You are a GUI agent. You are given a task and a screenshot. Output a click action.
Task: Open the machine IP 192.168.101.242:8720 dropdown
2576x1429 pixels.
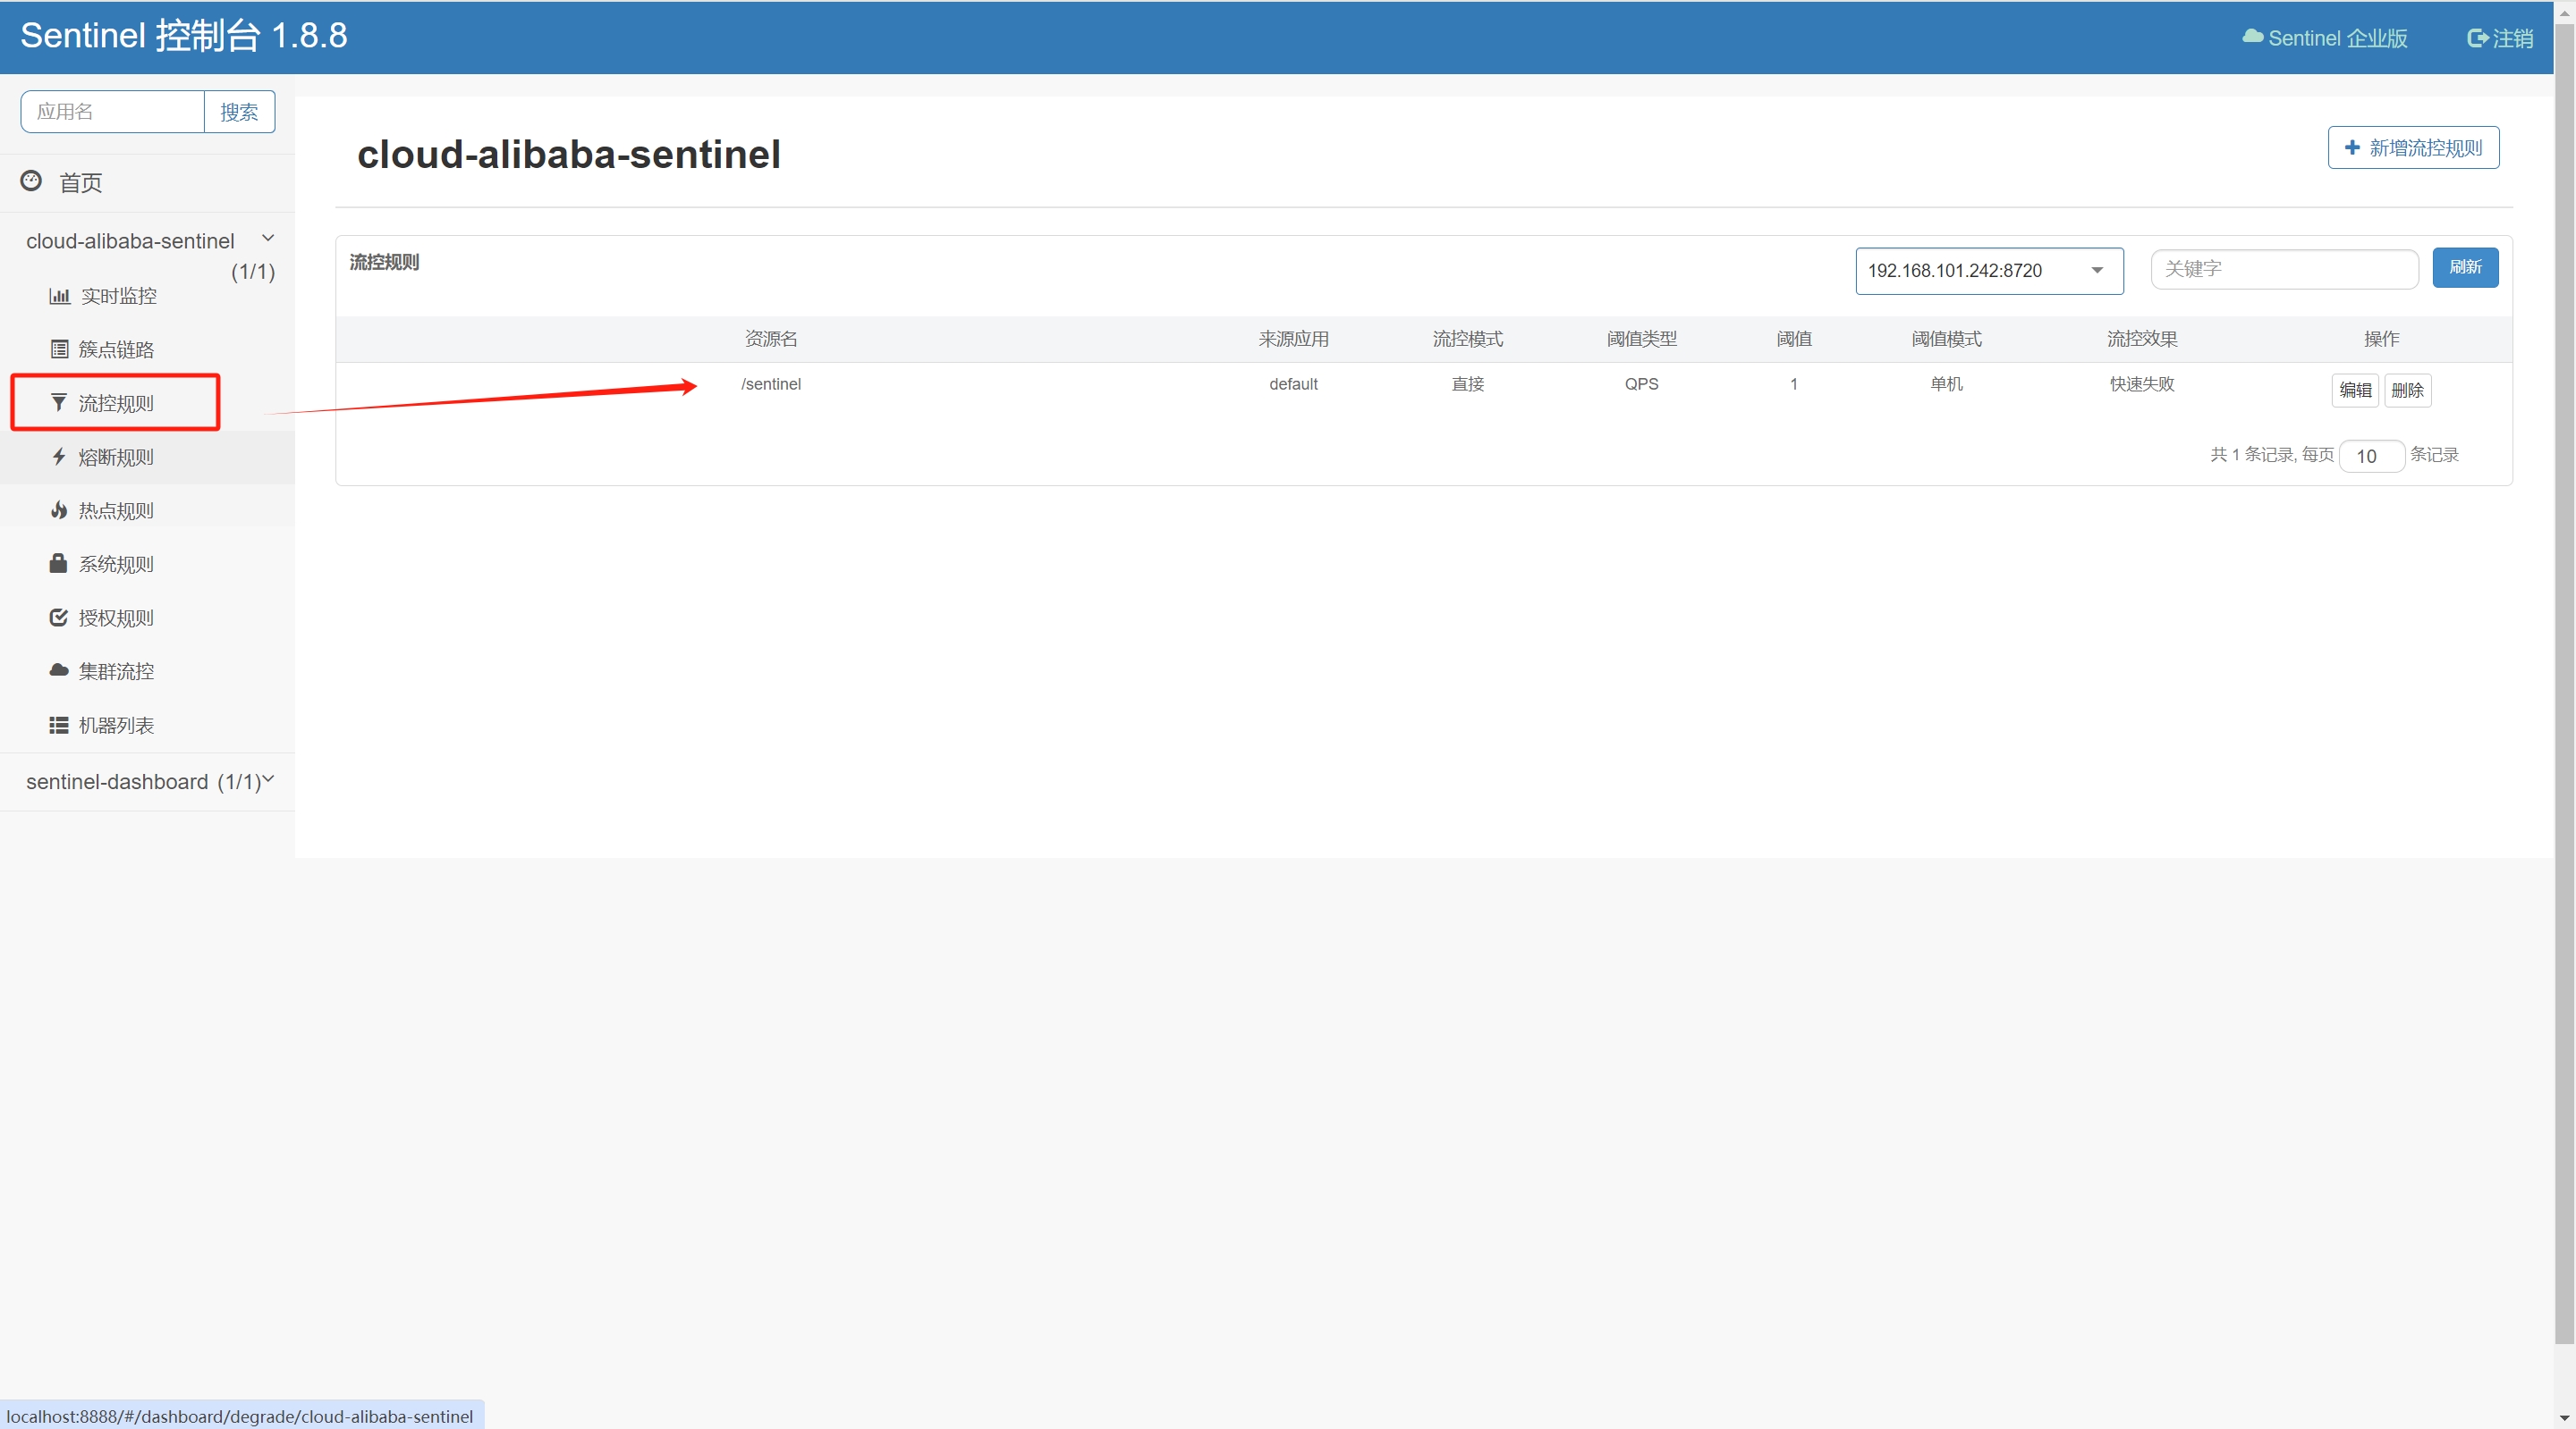(x=1988, y=271)
